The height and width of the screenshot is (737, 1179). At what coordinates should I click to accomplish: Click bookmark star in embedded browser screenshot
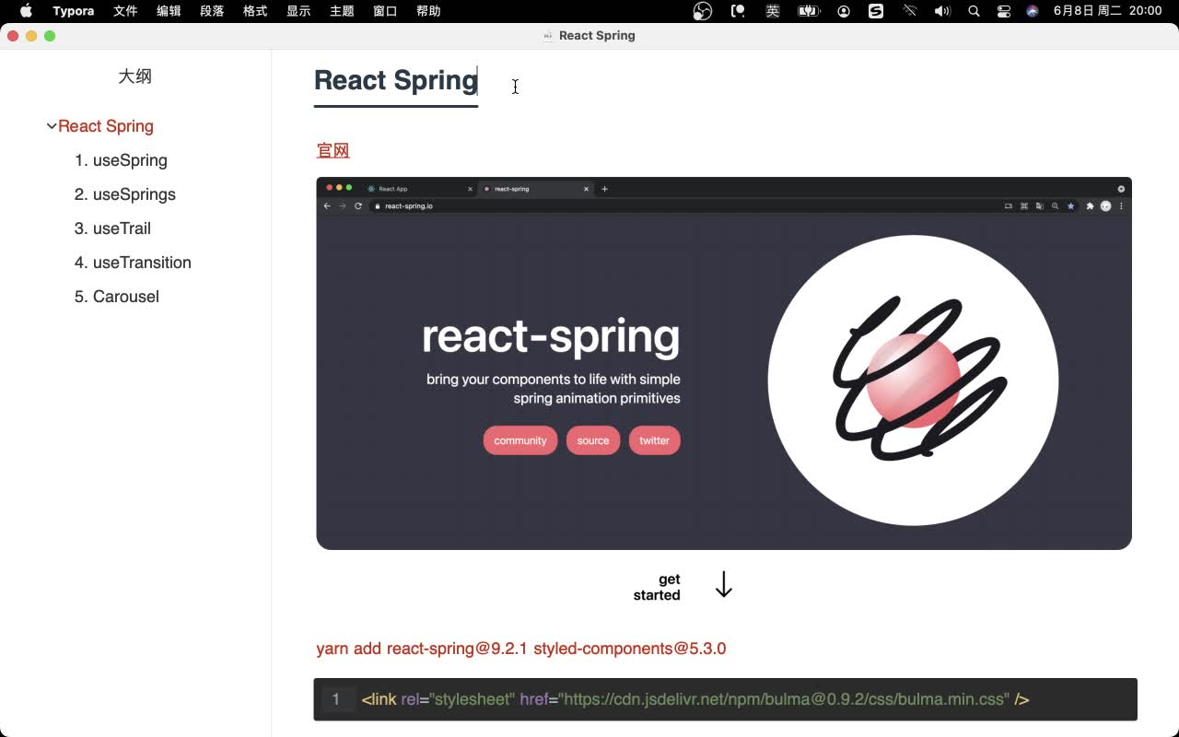click(x=1070, y=206)
